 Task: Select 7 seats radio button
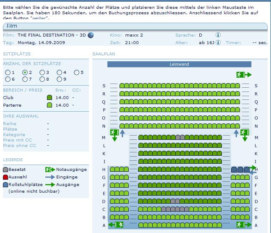[x=25, y=79]
